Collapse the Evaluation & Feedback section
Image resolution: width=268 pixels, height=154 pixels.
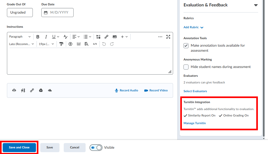pos(256,5)
